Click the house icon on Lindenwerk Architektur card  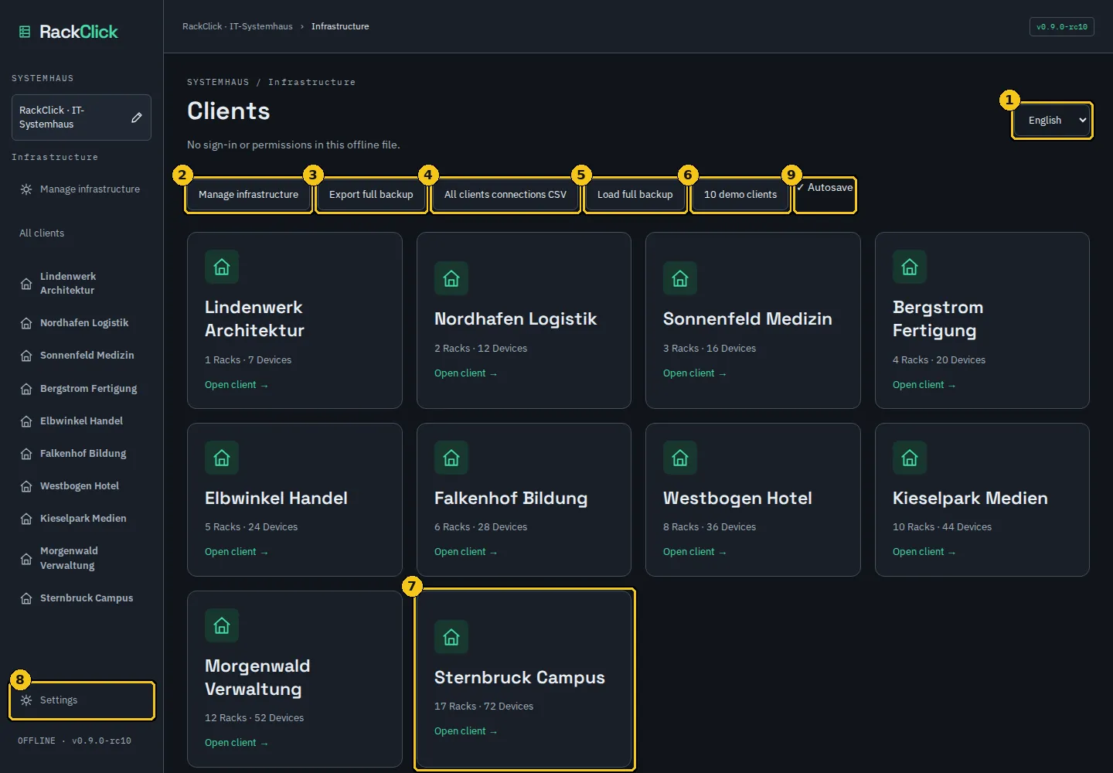pos(222,267)
